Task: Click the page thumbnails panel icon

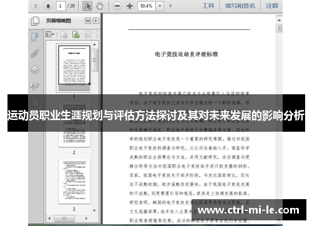Action: click(35, 21)
